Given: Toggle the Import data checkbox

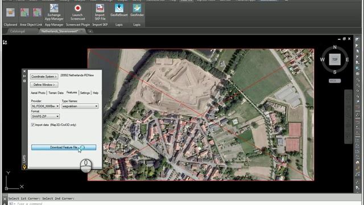Looking at the screenshot, I should [33, 125].
